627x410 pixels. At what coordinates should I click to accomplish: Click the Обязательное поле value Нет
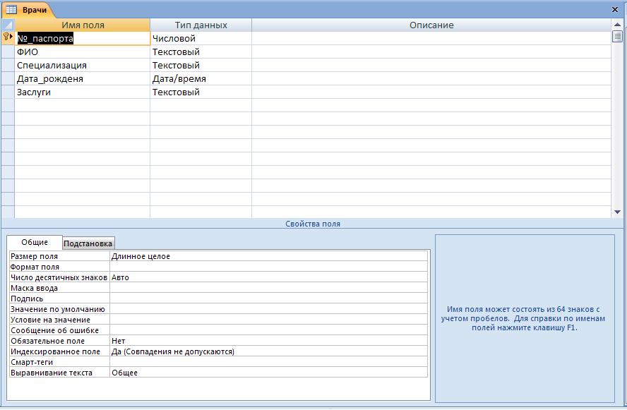coord(269,341)
